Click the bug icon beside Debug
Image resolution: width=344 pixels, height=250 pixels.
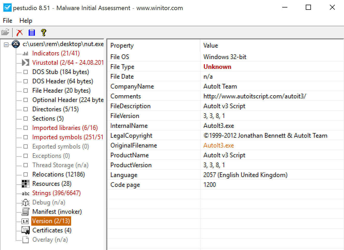pyautogui.click(x=26, y=202)
